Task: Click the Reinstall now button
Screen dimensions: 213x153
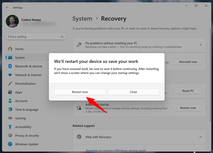Action: click(188, 62)
